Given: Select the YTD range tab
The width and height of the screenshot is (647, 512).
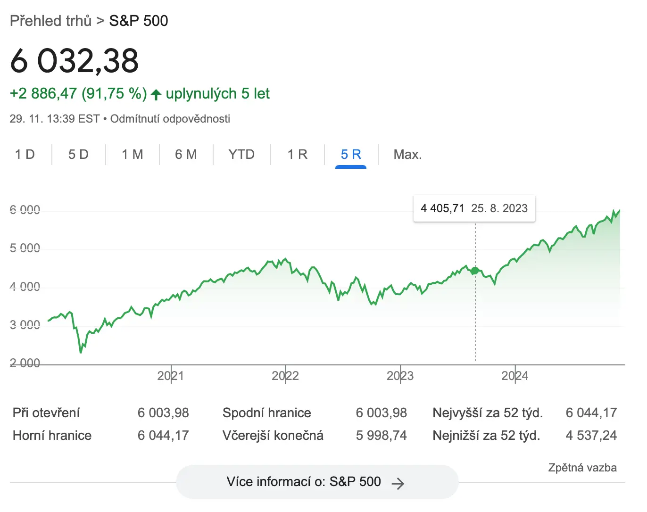Looking at the screenshot, I should click(x=241, y=155).
